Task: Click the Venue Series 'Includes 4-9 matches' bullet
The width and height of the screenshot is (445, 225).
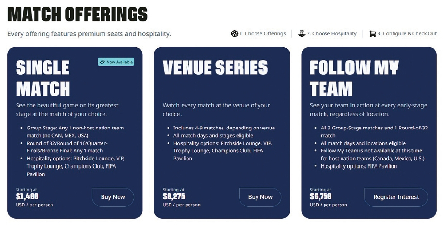Action: [224, 128]
